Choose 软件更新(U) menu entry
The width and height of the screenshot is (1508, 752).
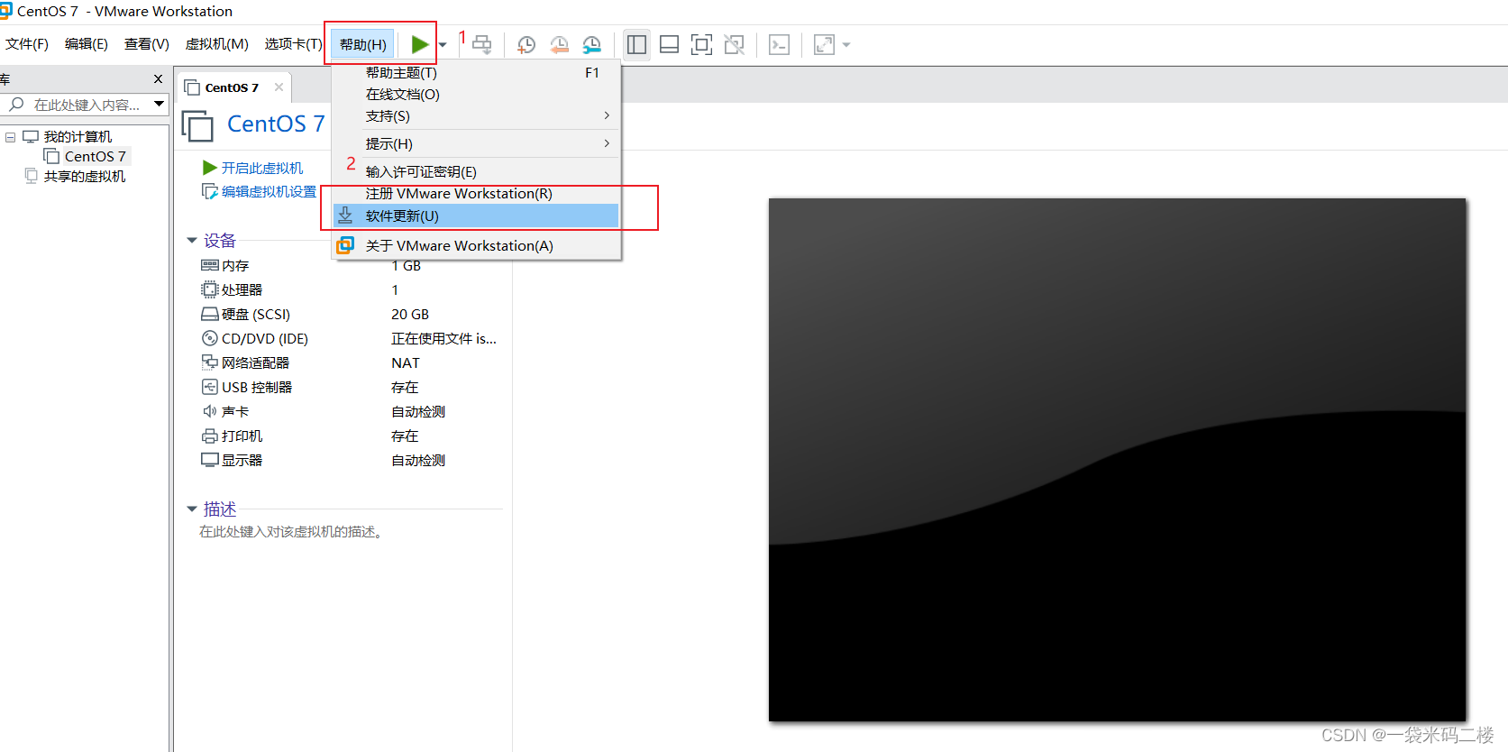click(x=477, y=216)
